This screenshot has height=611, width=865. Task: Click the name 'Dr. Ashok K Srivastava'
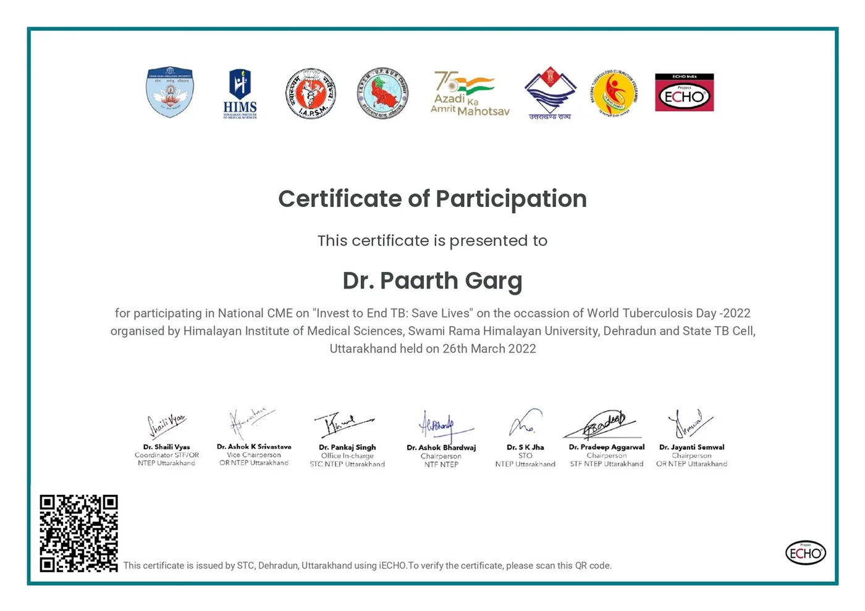[x=254, y=446]
